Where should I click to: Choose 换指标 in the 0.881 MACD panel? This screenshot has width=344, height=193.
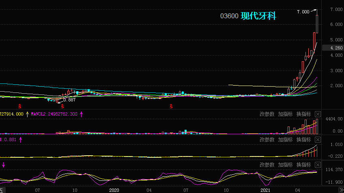pyautogui.click(x=303, y=140)
